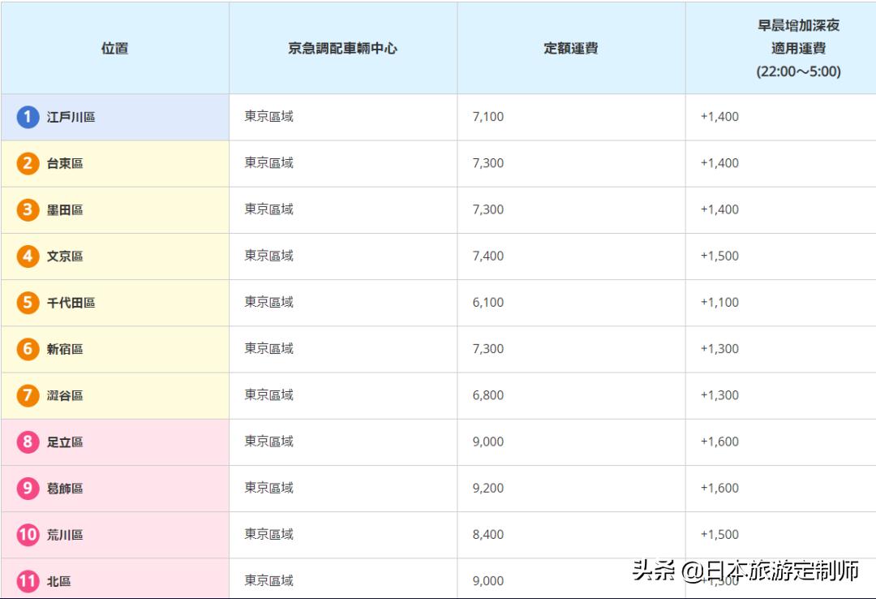Click the numbered badge for 江戶川區

[27, 117]
